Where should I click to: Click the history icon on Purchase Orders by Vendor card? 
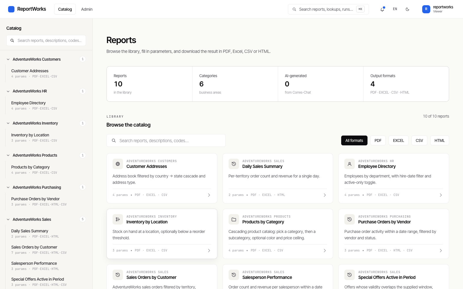pyautogui.click(x=350, y=219)
